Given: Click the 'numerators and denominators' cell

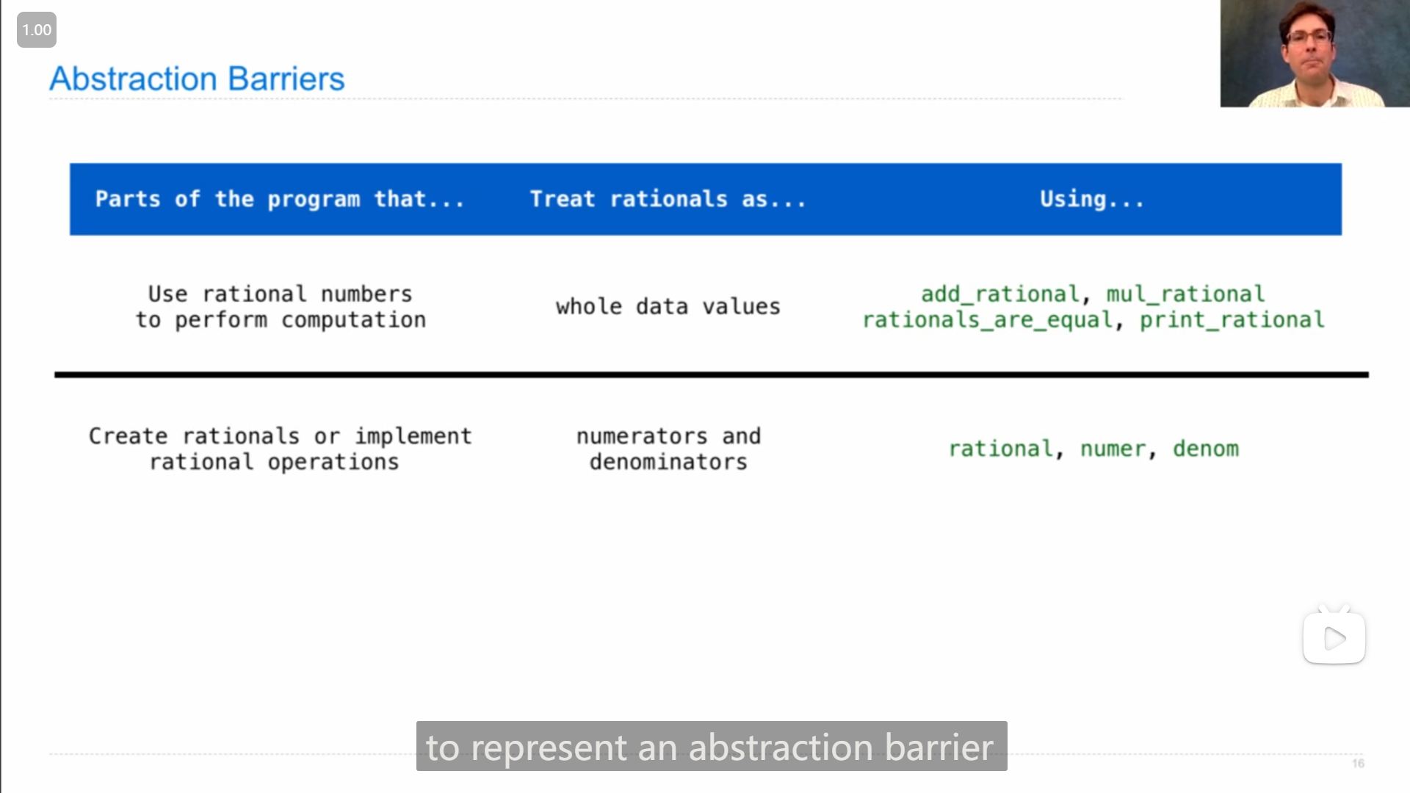Looking at the screenshot, I should [x=668, y=449].
